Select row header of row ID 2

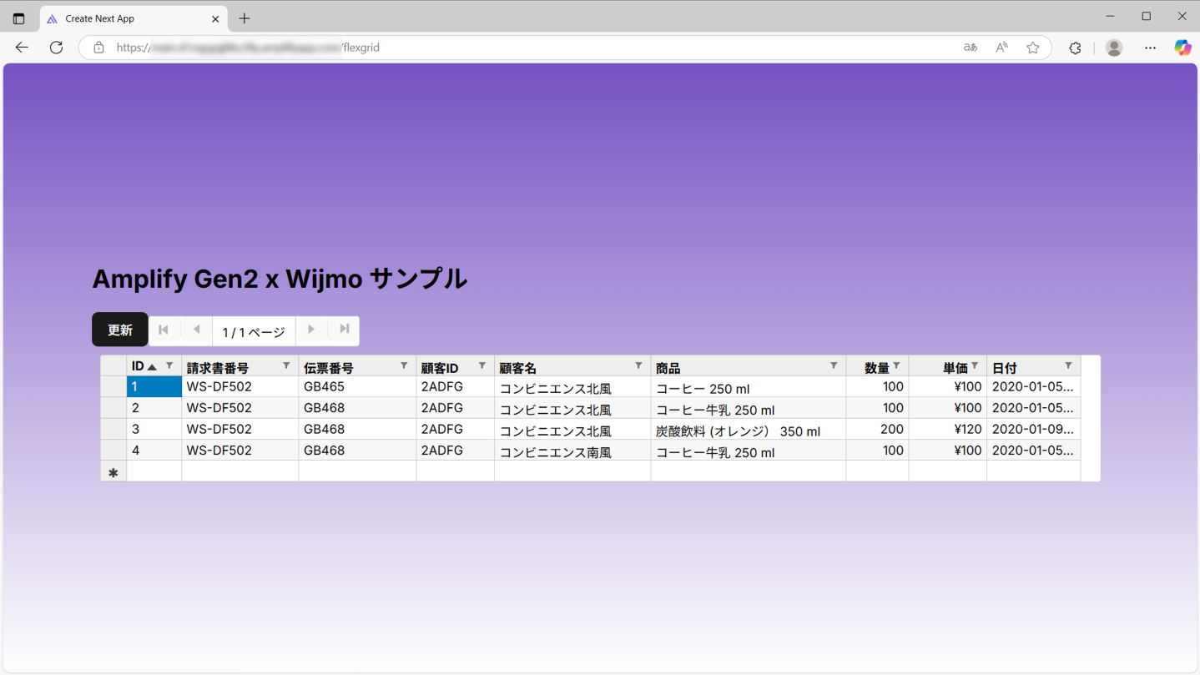tap(113, 408)
